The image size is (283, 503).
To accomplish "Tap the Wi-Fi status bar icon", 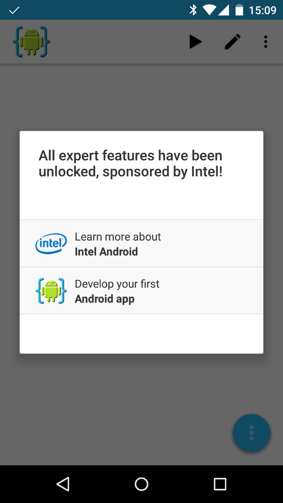I will tap(209, 10).
